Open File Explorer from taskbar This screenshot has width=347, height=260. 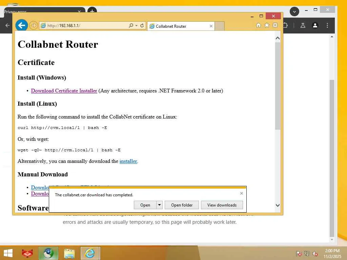click(x=69, y=253)
